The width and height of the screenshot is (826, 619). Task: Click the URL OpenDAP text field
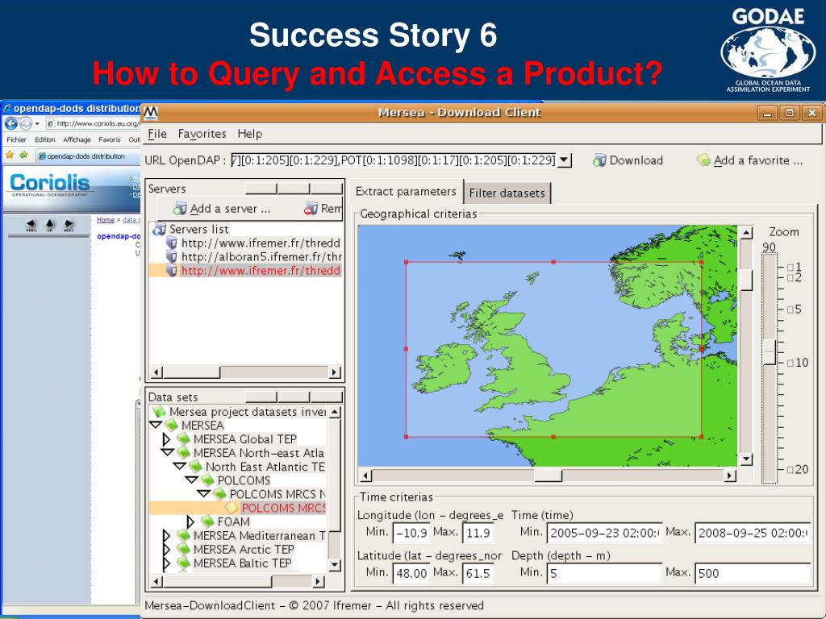pyautogui.click(x=394, y=160)
